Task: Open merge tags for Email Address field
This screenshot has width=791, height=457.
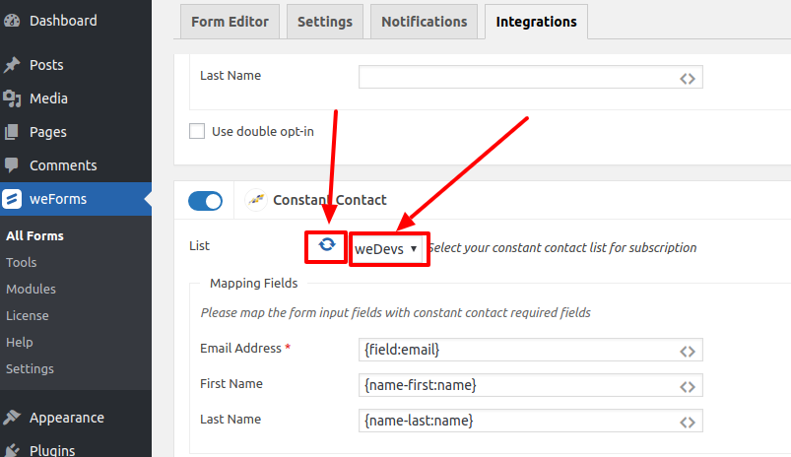Action: [x=688, y=352]
